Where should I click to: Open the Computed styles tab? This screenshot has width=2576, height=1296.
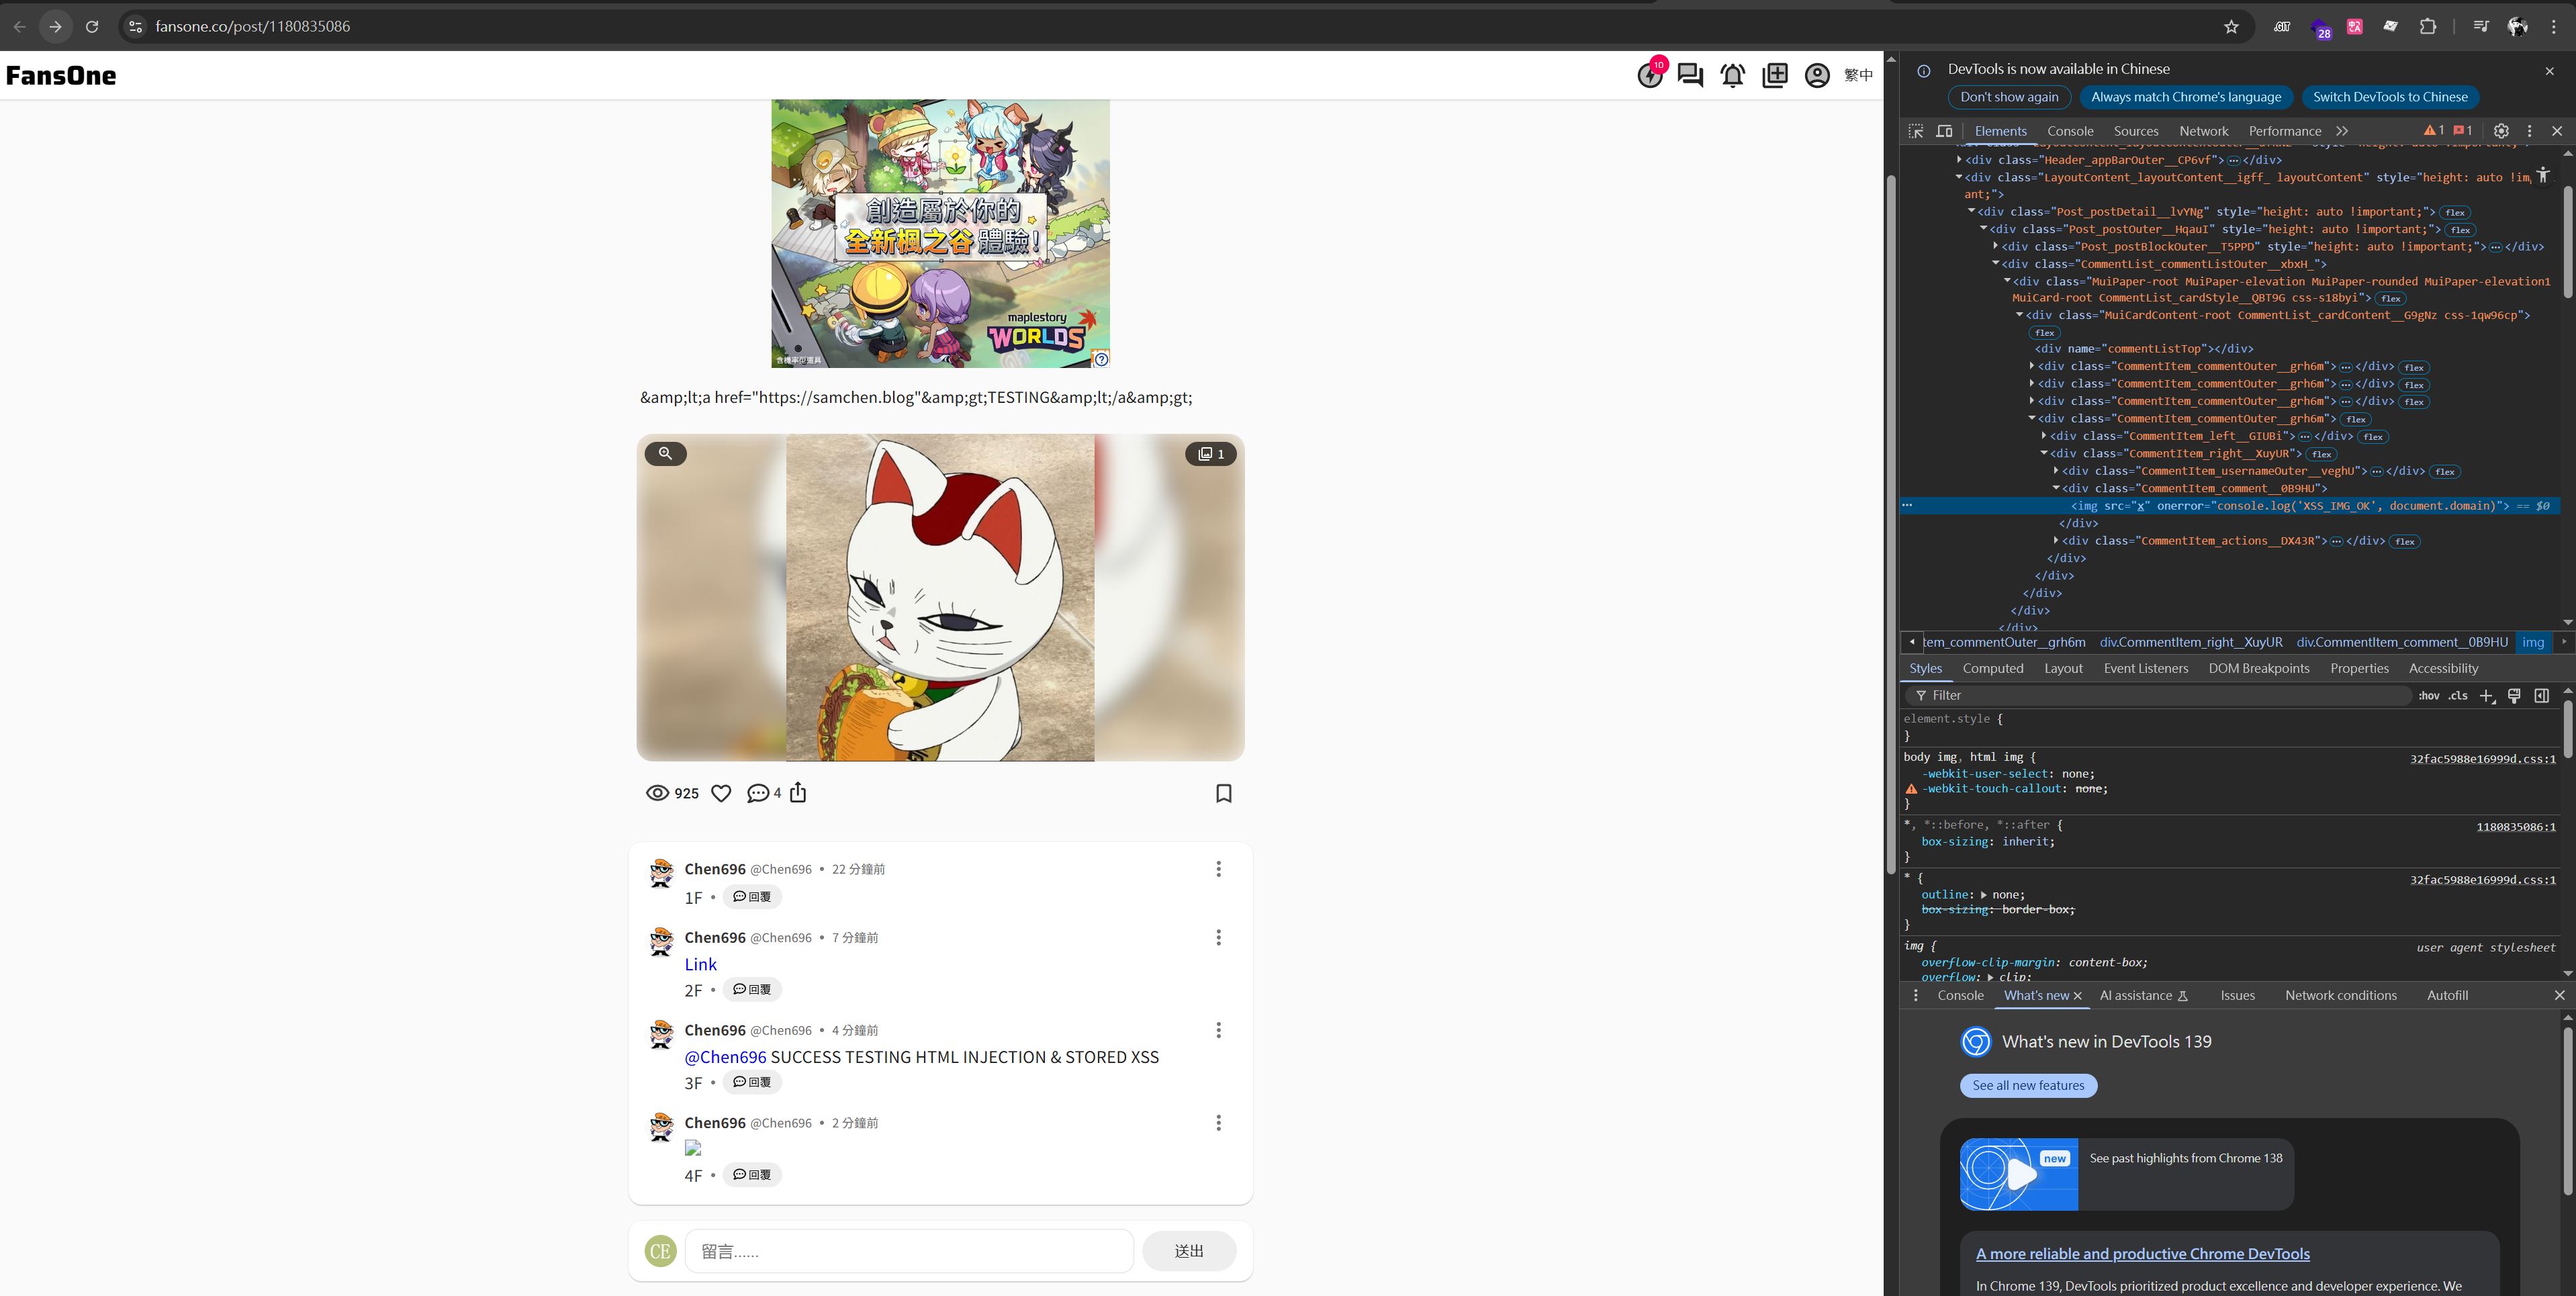pyautogui.click(x=1992, y=669)
